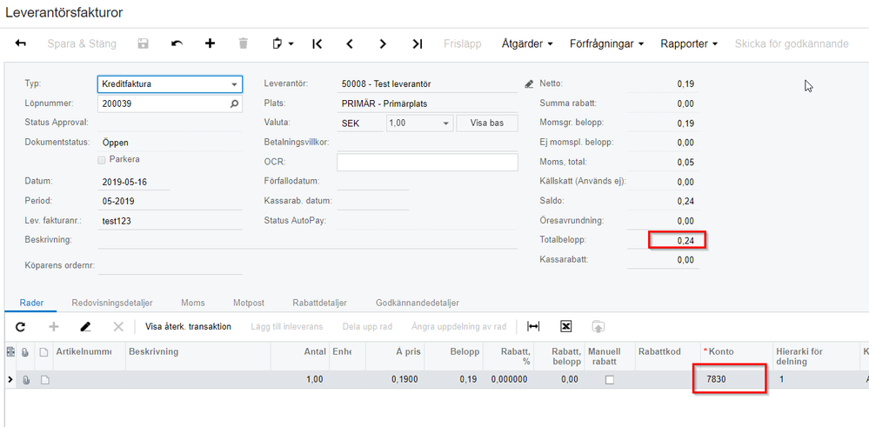Export grid to Excel icon
Image resolution: width=869 pixels, height=427 pixels.
(x=565, y=327)
